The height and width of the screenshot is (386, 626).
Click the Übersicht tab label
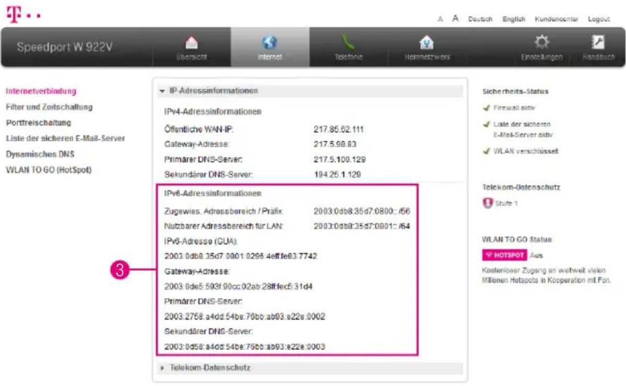point(192,57)
